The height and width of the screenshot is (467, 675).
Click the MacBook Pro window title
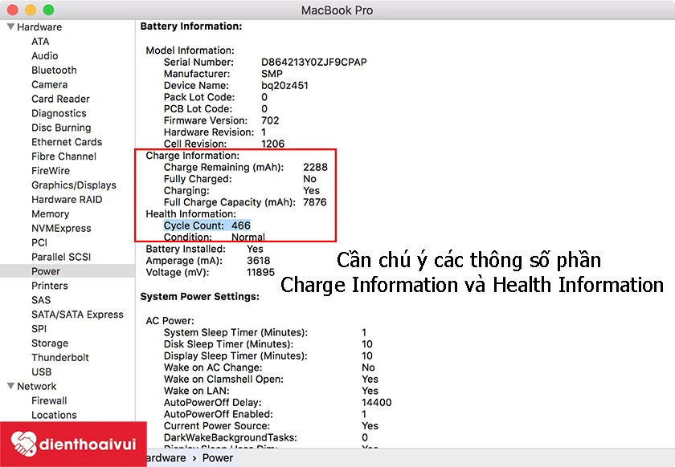click(x=337, y=10)
